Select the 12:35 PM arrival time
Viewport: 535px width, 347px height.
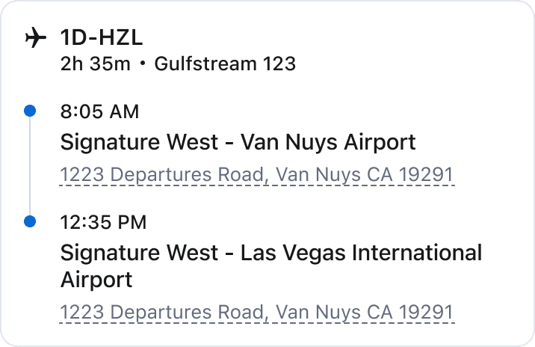[x=103, y=223]
